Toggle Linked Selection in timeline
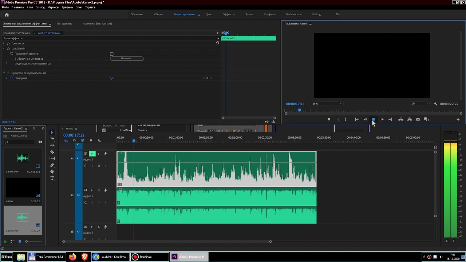Screen dimensions: 466x262 click(82, 140)
